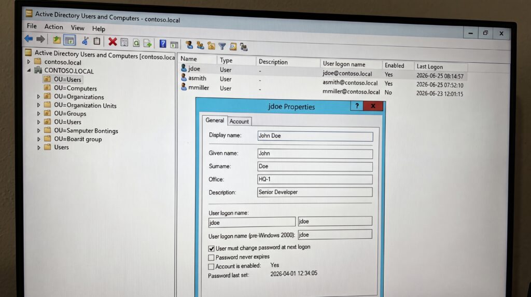Sort by the Enabled column header

(398, 65)
